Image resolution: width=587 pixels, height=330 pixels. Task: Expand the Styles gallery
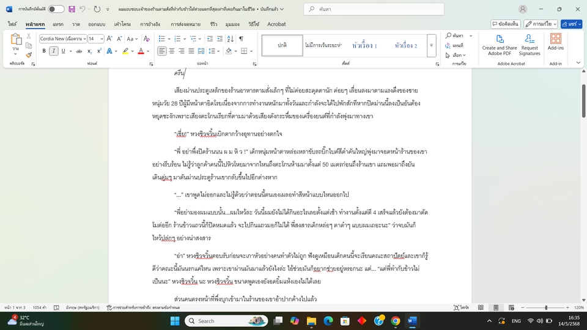pos(431,45)
